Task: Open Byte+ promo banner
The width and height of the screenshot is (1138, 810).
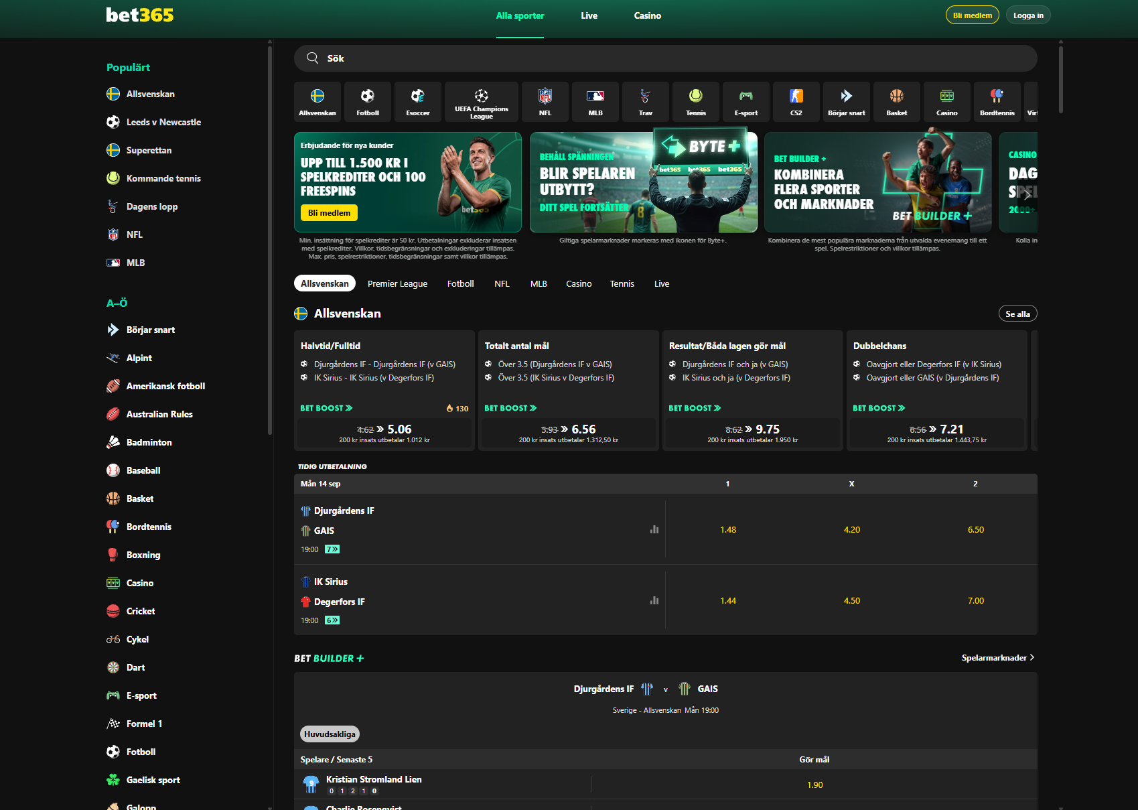Action: tap(644, 182)
